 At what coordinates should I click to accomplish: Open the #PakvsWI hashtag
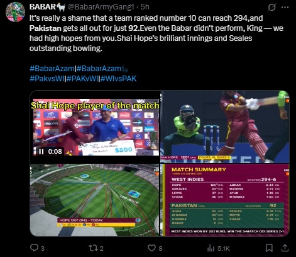coord(47,79)
